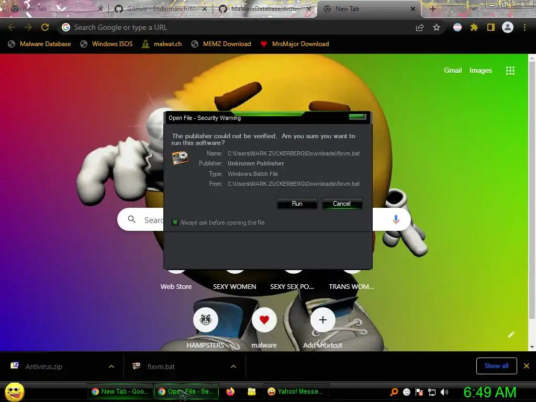536x402 pixels.
Task: Open MrsMajor Download bookmark
Action: [295, 44]
